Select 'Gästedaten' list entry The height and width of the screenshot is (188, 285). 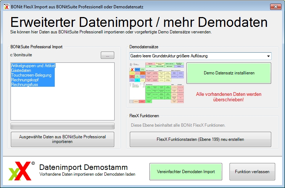click(21, 70)
